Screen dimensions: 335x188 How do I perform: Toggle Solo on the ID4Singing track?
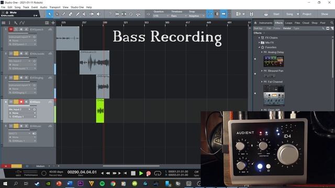16,78
